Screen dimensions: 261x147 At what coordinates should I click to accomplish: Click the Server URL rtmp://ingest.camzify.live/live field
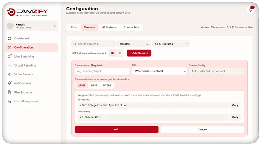(x=153, y=105)
